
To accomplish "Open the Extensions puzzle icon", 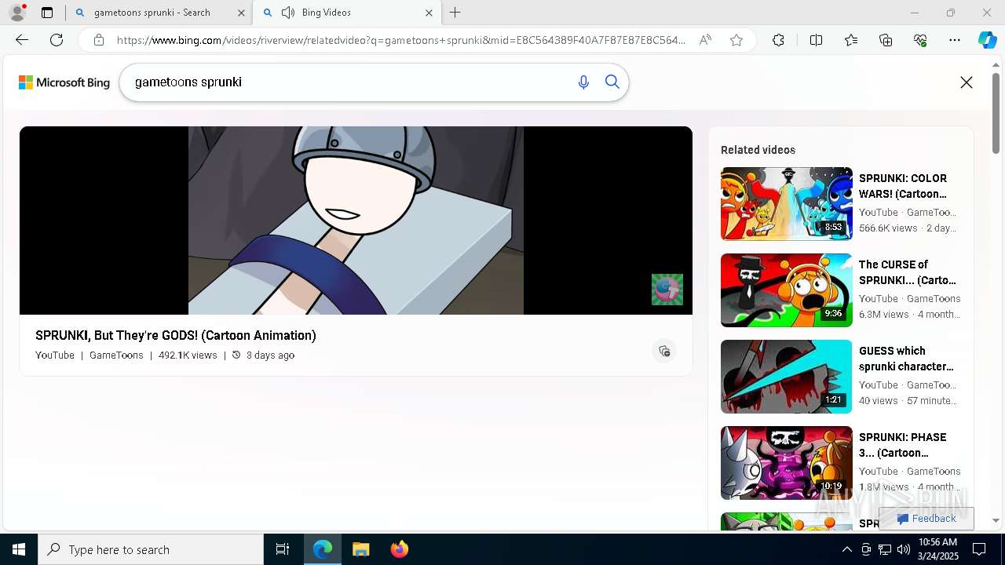I will coord(778,40).
